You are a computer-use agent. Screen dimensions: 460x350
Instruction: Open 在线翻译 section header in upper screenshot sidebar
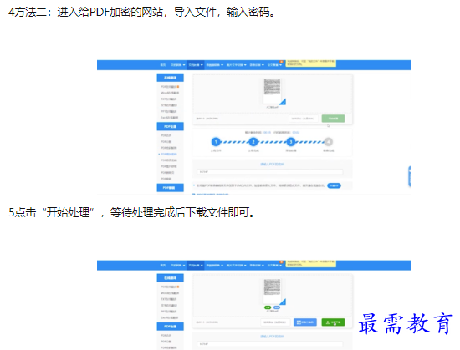(x=170, y=78)
